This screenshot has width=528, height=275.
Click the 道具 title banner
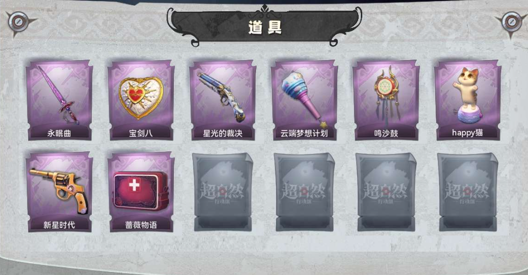tap(264, 26)
